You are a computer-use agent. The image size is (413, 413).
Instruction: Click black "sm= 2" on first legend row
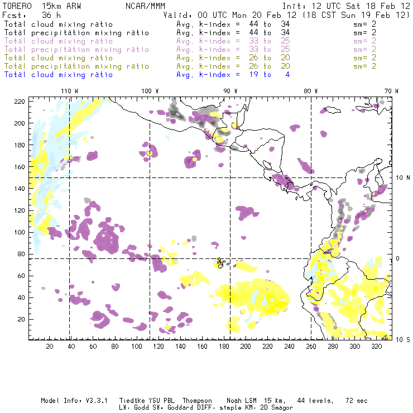point(365,24)
